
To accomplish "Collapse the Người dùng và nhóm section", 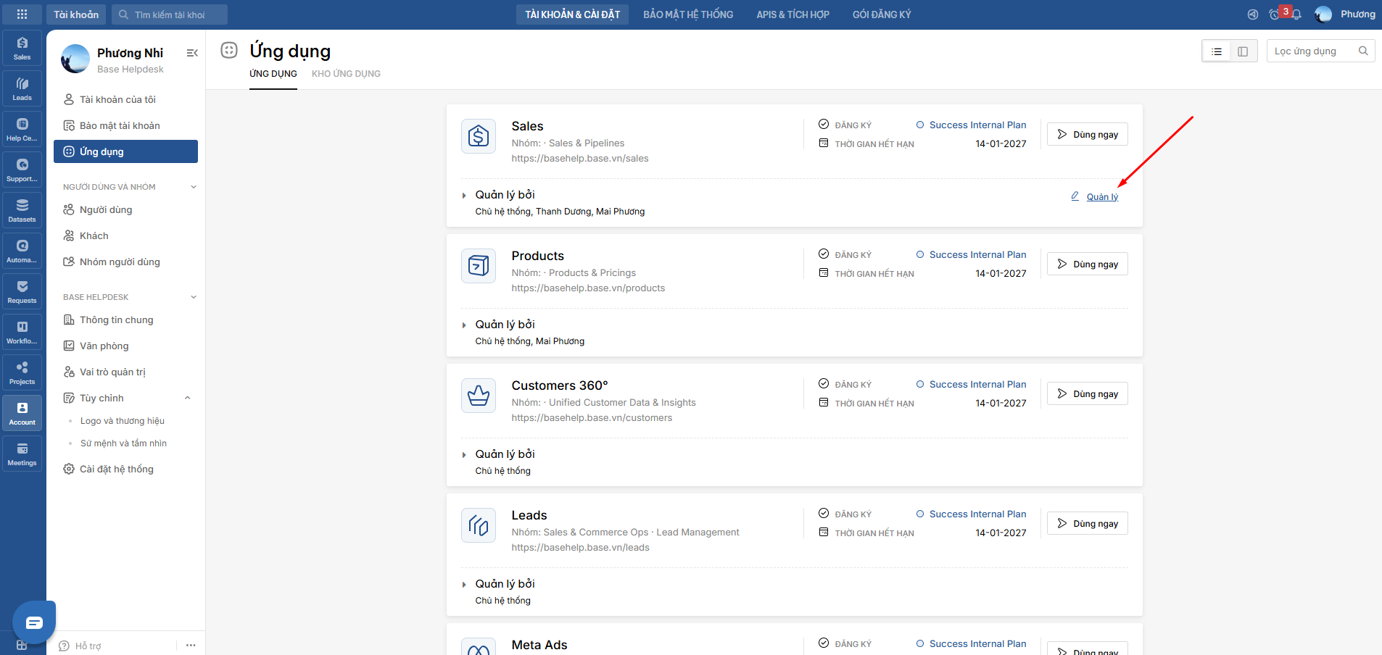I will click(194, 187).
